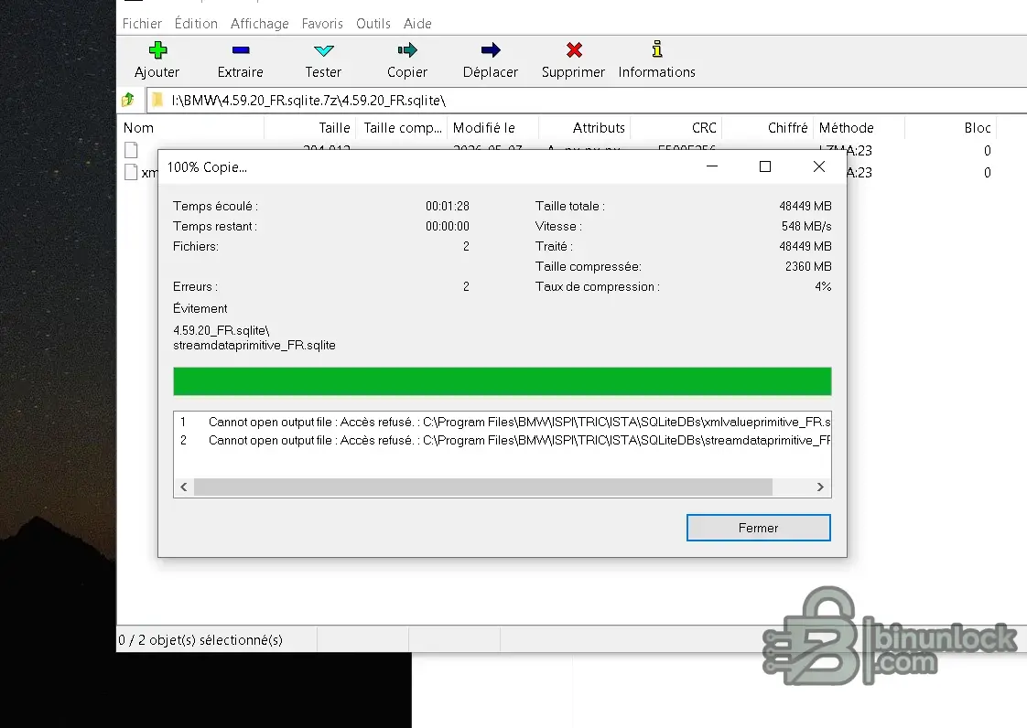
Task: Click the Tester checkmark icon
Action: point(323,50)
